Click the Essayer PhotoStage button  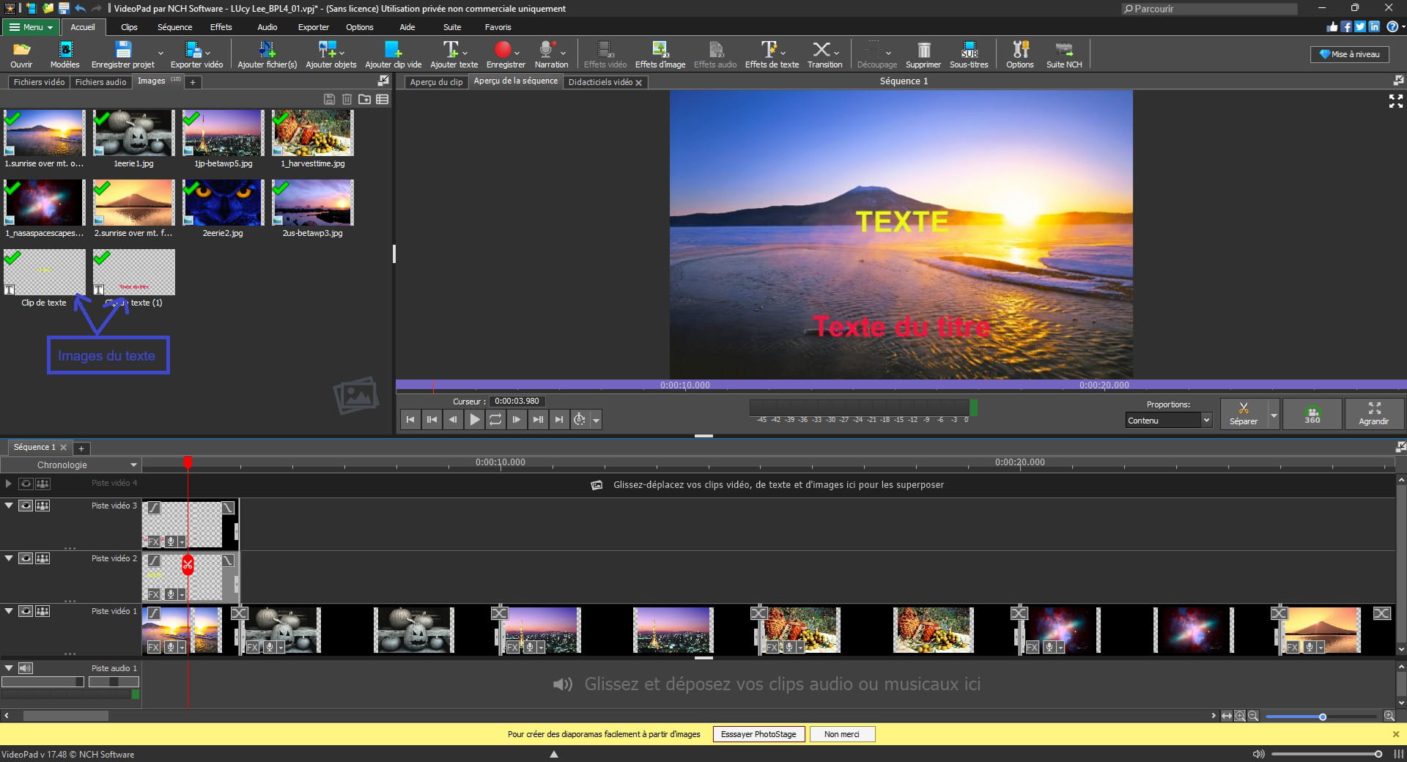(x=758, y=734)
